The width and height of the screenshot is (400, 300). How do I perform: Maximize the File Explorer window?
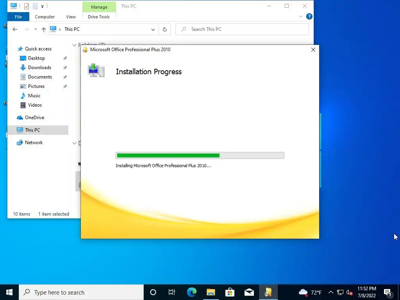tap(287, 6)
